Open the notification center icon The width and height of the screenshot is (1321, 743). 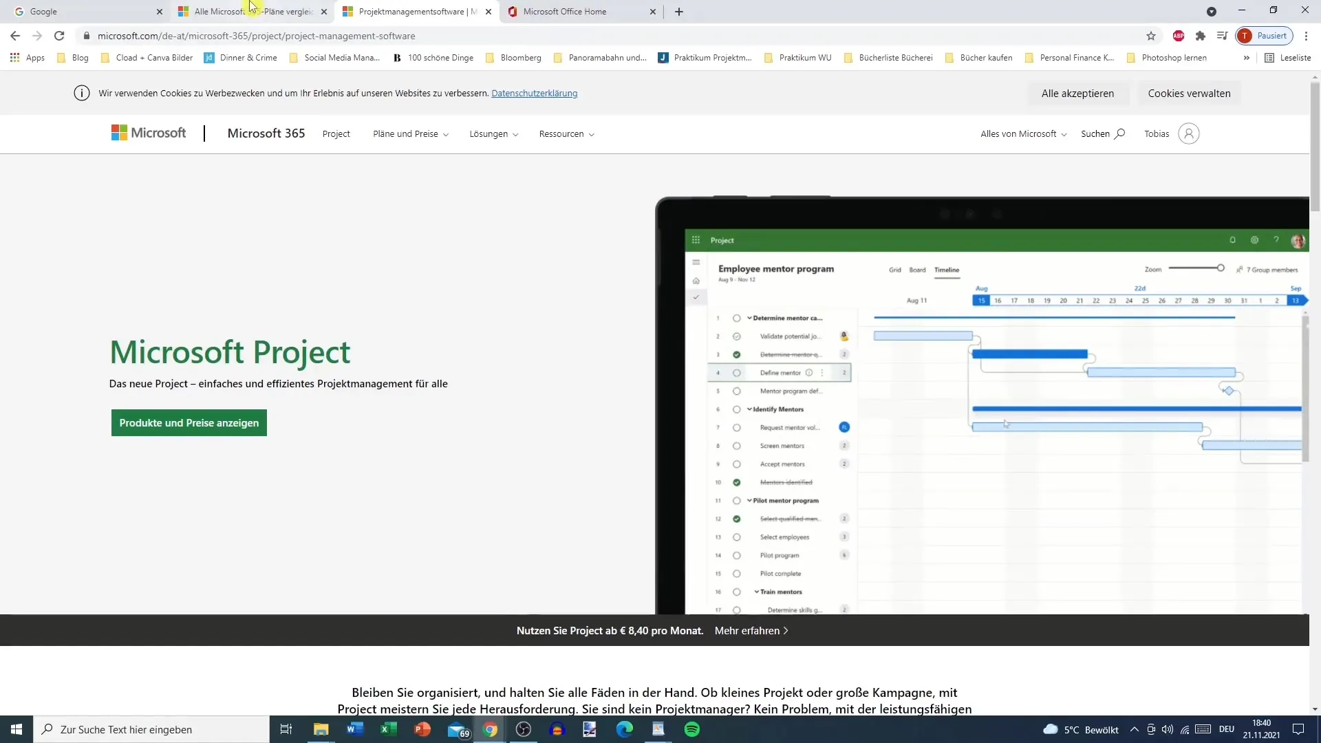pos(1298,729)
